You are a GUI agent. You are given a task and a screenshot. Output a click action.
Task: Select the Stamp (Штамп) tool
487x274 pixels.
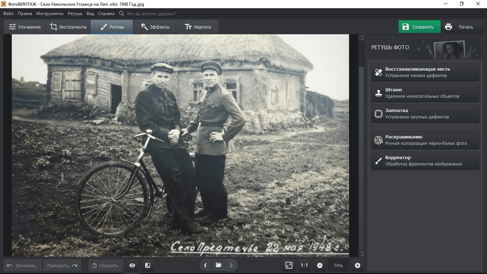(425, 93)
